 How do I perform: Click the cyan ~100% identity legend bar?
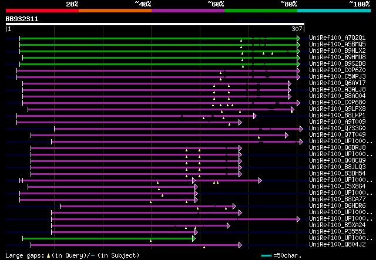point(334,11)
